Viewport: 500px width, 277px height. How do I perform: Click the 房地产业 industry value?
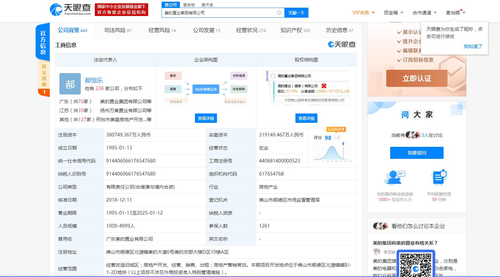[268, 187]
